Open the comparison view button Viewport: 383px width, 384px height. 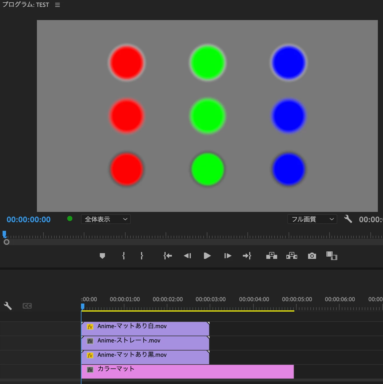coord(332,256)
